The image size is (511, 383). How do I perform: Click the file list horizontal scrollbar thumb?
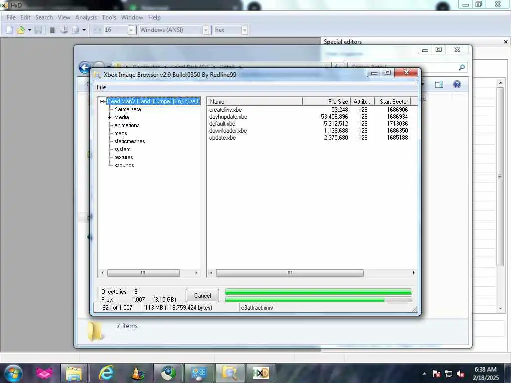click(290, 273)
